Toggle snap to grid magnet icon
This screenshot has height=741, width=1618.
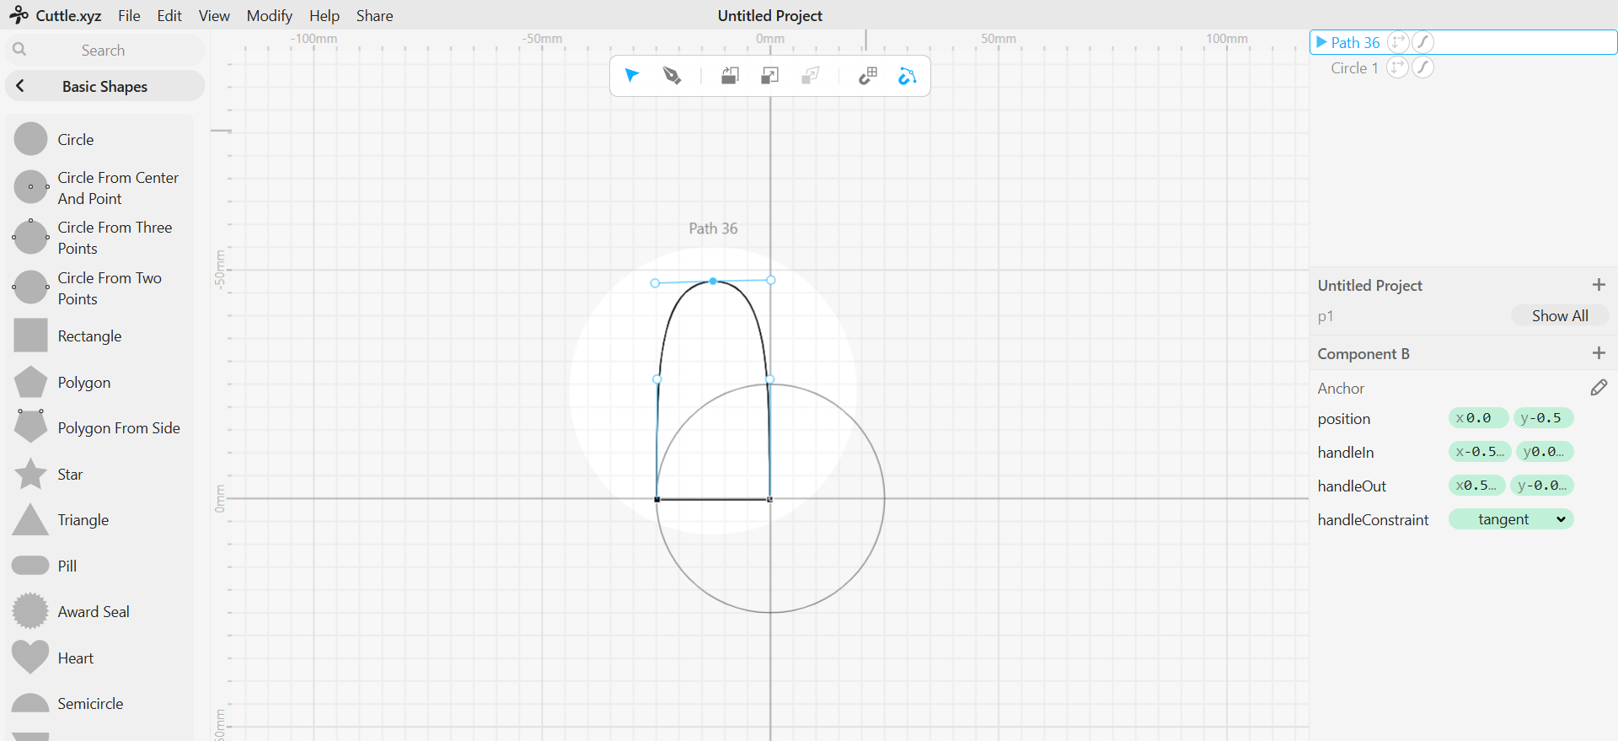coord(867,76)
